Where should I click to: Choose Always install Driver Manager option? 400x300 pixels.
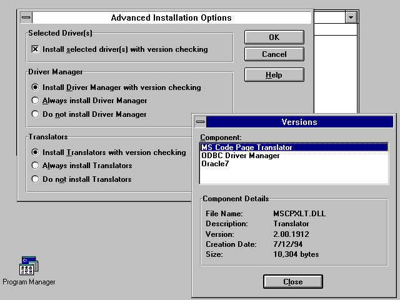(x=35, y=101)
